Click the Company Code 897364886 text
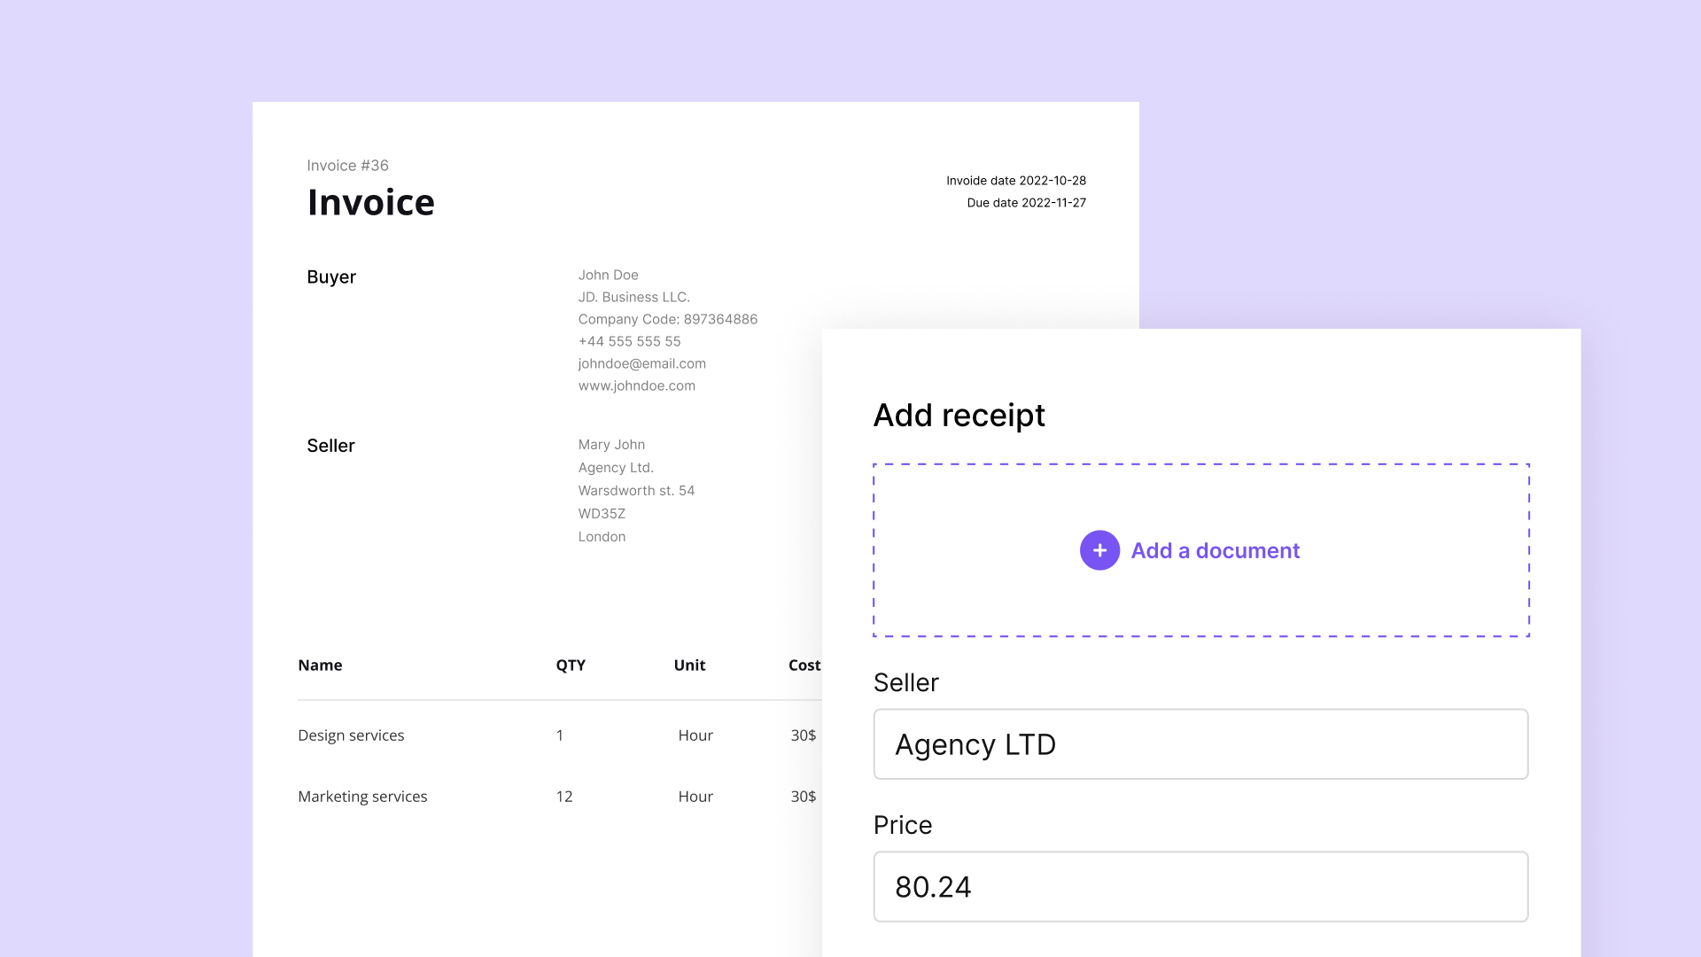Image resolution: width=1701 pixels, height=957 pixels. pyautogui.click(x=667, y=319)
